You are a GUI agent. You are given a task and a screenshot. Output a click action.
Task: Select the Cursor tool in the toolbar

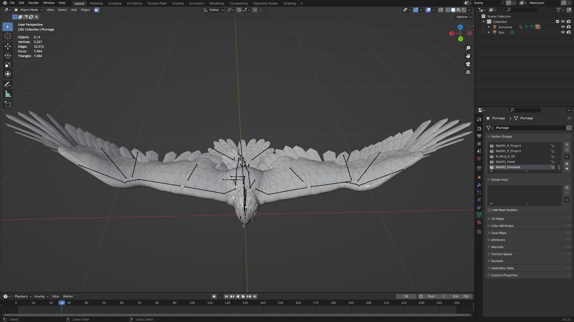8,36
